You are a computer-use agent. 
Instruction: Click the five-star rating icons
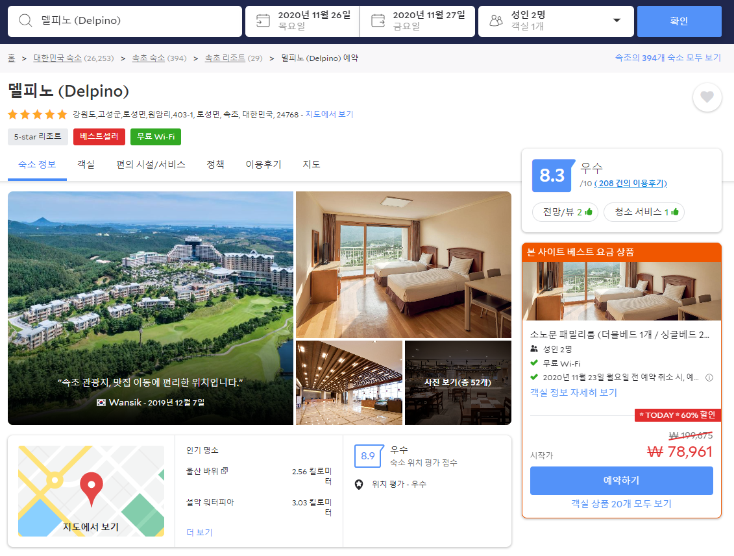[x=38, y=114]
